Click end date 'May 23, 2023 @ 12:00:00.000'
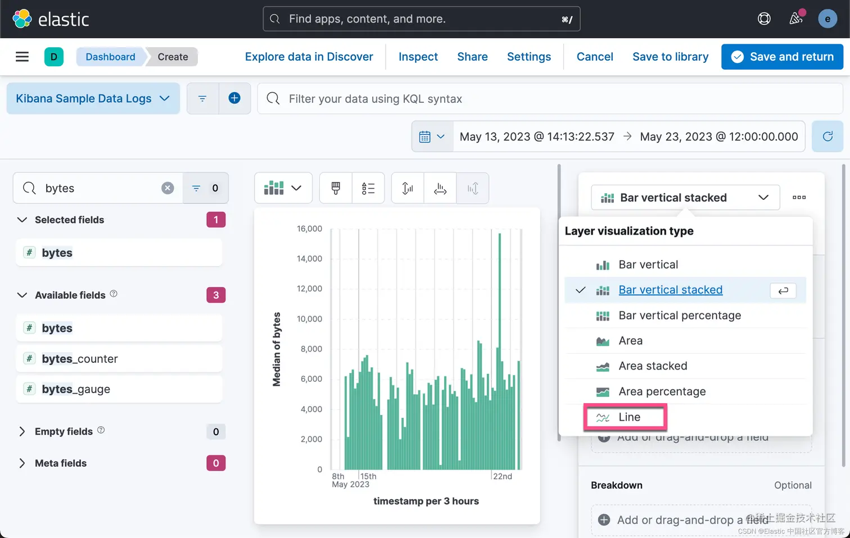Image resolution: width=850 pixels, height=538 pixels. tap(719, 136)
